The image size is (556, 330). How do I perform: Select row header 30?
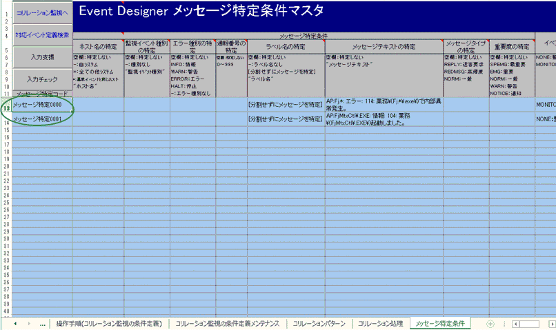click(x=6, y=238)
